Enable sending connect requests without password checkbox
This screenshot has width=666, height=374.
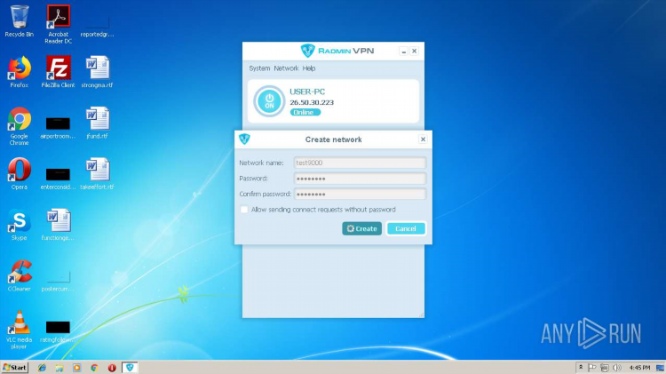(x=244, y=210)
